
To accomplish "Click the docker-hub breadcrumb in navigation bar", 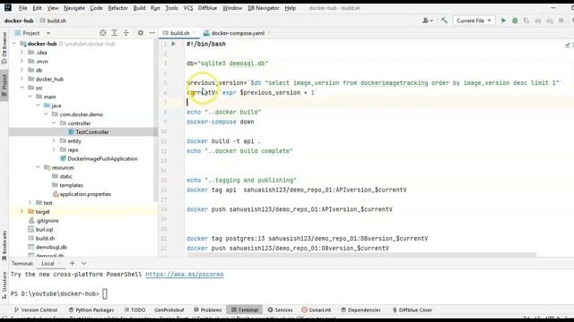I will point(19,21).
